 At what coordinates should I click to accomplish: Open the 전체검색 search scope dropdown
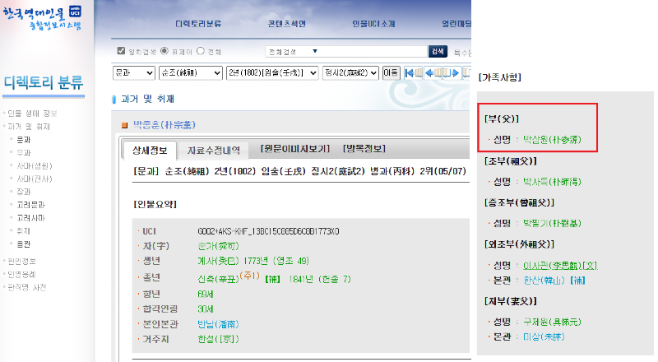pyautogui.click(x=293, y=51)
